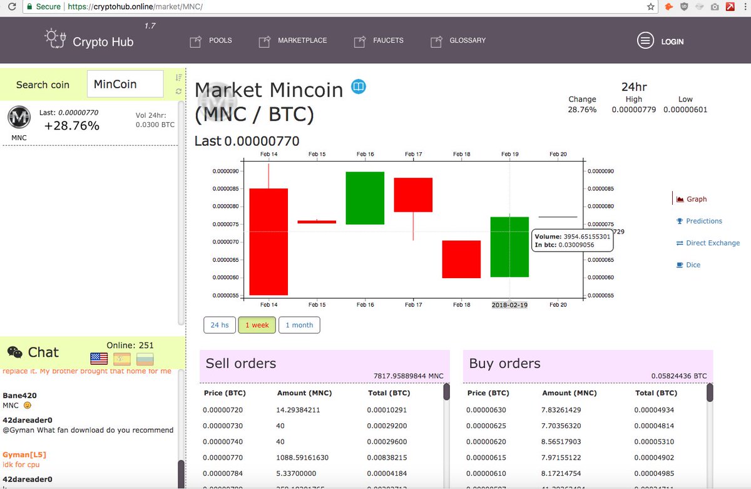Click sell order amount 1088.59161630
The width and height of the screenshot is (751, 489).
point(303,458)
